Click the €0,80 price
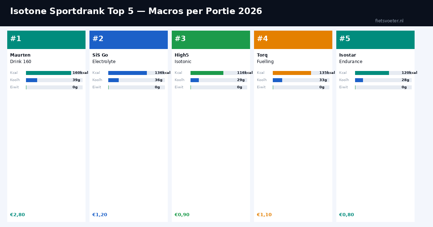 (x=346, y=215)
